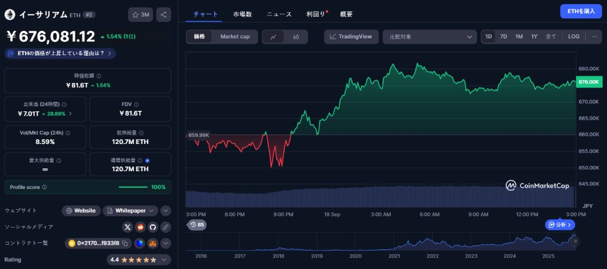Click the 676.00K current price label
The height and width of the screenshot is (269, 607).
(589, 82)
